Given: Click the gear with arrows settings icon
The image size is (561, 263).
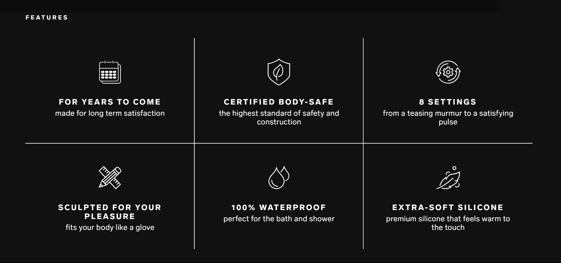Looking at the screenshot, I should [x=448, y=72].
